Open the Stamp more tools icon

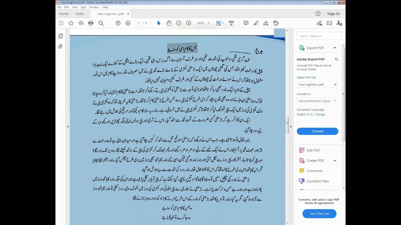click(276, 23)
